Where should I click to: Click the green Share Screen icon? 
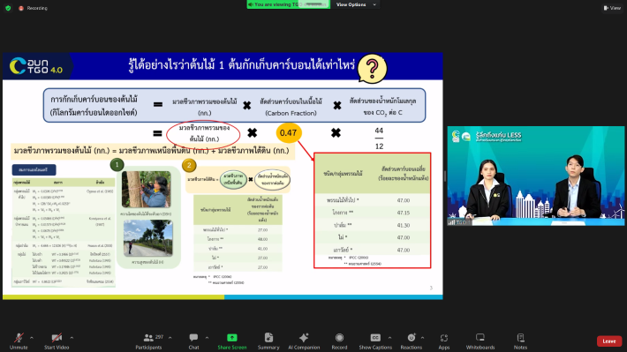click(232, 338)
